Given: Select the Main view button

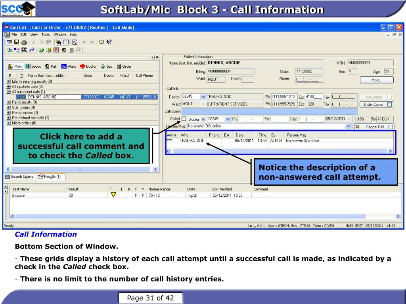Looking at the screenshot, I should pyautogui.click(x=15, y=66).
